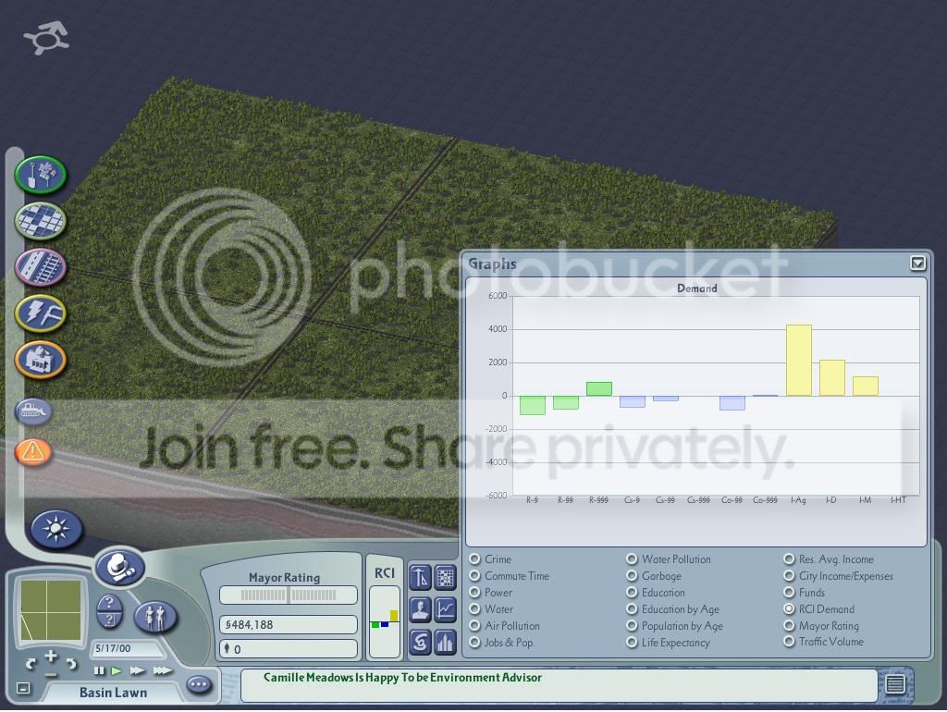Click the Mayor Rating bar
Viewport: 947px width, 712px height.
pyautogui.click(x=289, y=595)
